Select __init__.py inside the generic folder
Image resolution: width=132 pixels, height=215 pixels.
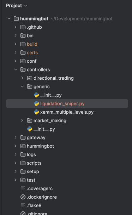pos(51,95)
